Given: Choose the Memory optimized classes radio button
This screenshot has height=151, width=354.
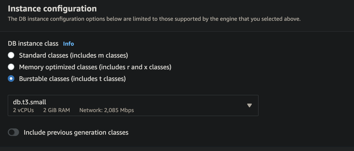Looking at the screenshot, I should click(x=11, y=67).
